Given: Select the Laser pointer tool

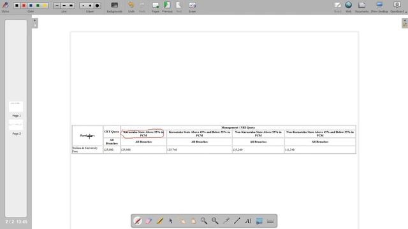Looking at the screenshot, I should 226,221.
